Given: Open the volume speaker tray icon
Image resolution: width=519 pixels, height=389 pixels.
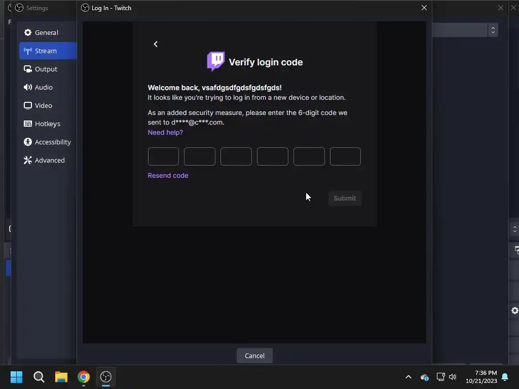Looking at the screenshot, I should (x=453, y=377).
